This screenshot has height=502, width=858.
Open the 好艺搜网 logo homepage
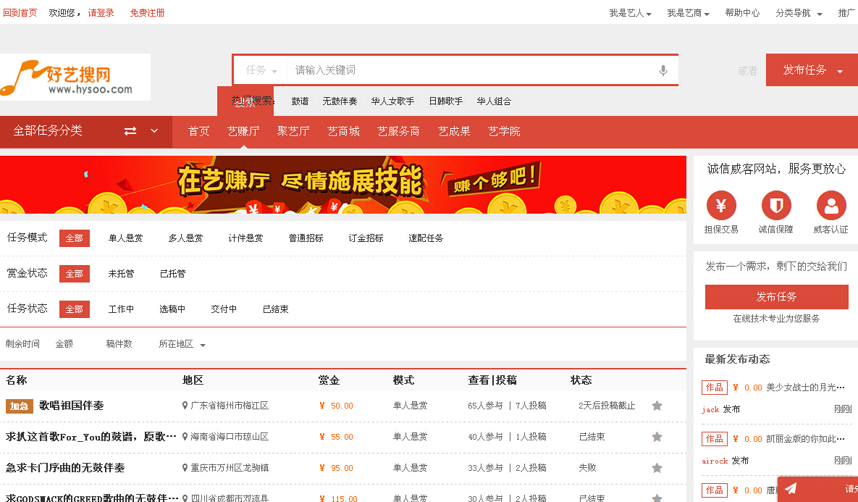point(75,77)
